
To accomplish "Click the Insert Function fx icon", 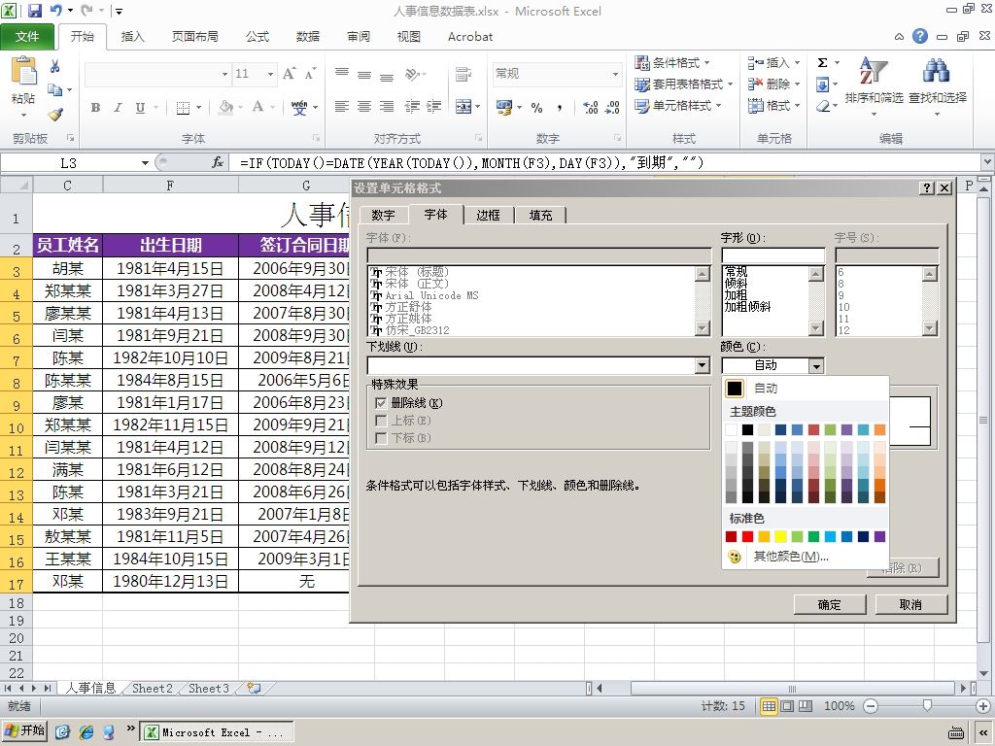I will (x=218, y=162).
